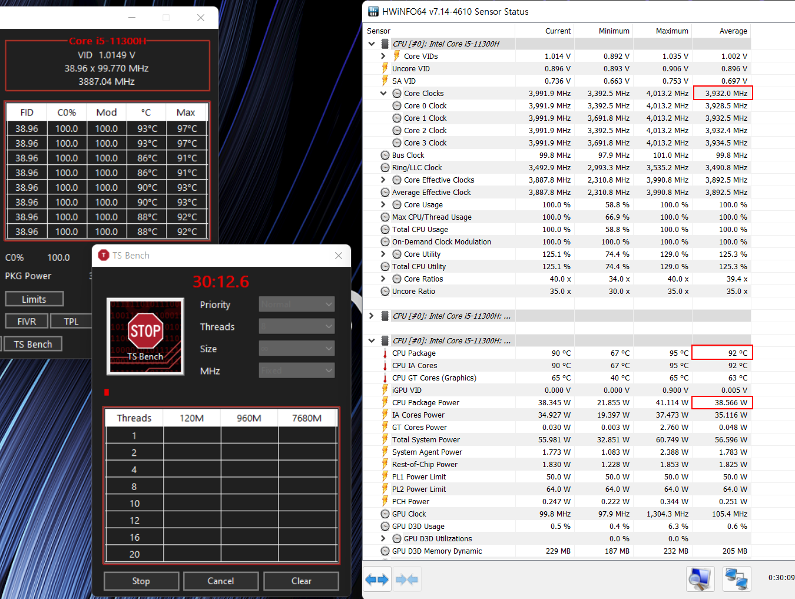Click HWiNFO network computers icon in footer
This screenshot has width=795, height=599.
coord(737,579)
